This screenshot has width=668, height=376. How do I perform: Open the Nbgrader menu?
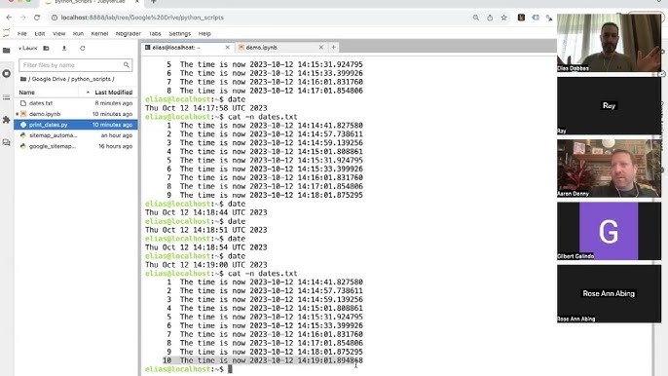[129, 34]
